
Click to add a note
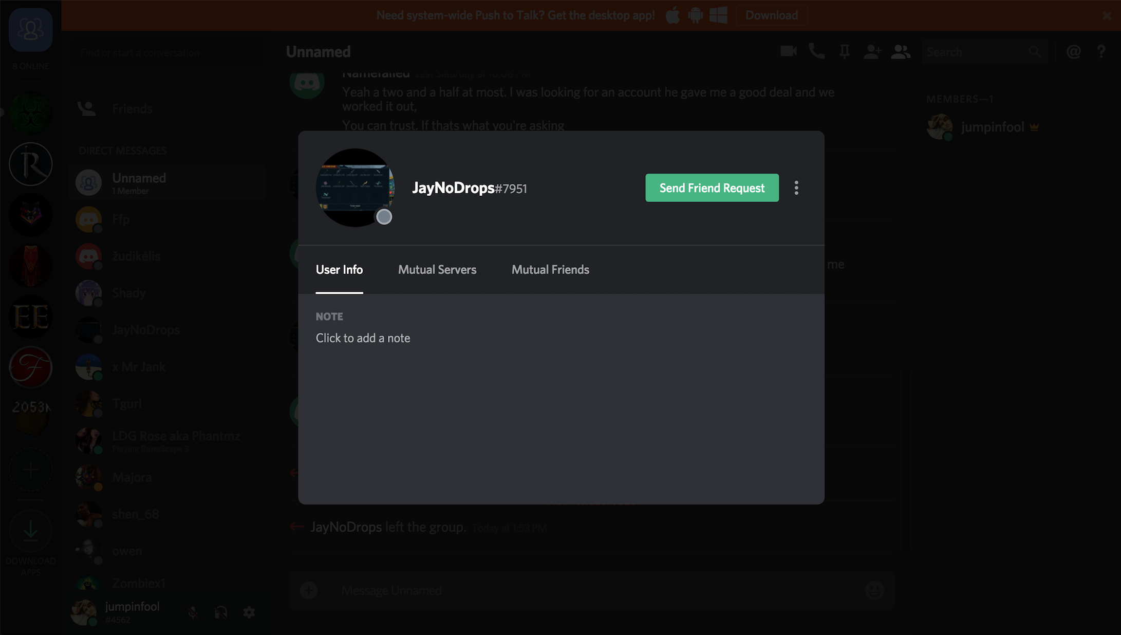pos(363,338)
